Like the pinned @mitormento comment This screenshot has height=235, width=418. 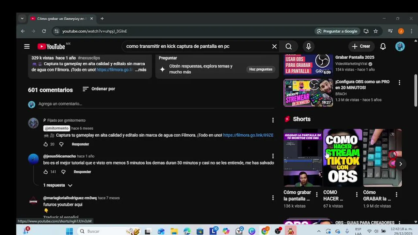[46, 144]
